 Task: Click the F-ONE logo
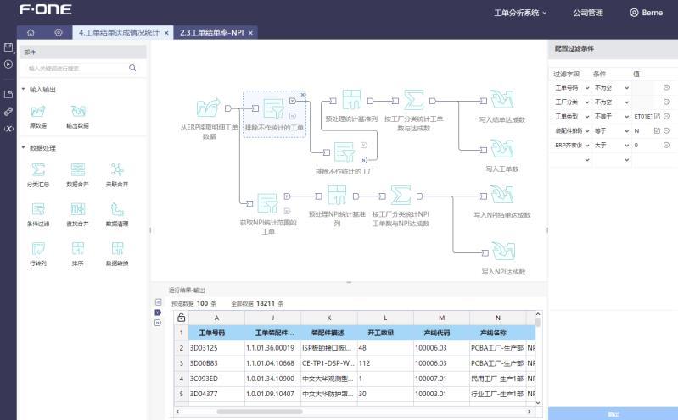[46, 9]
